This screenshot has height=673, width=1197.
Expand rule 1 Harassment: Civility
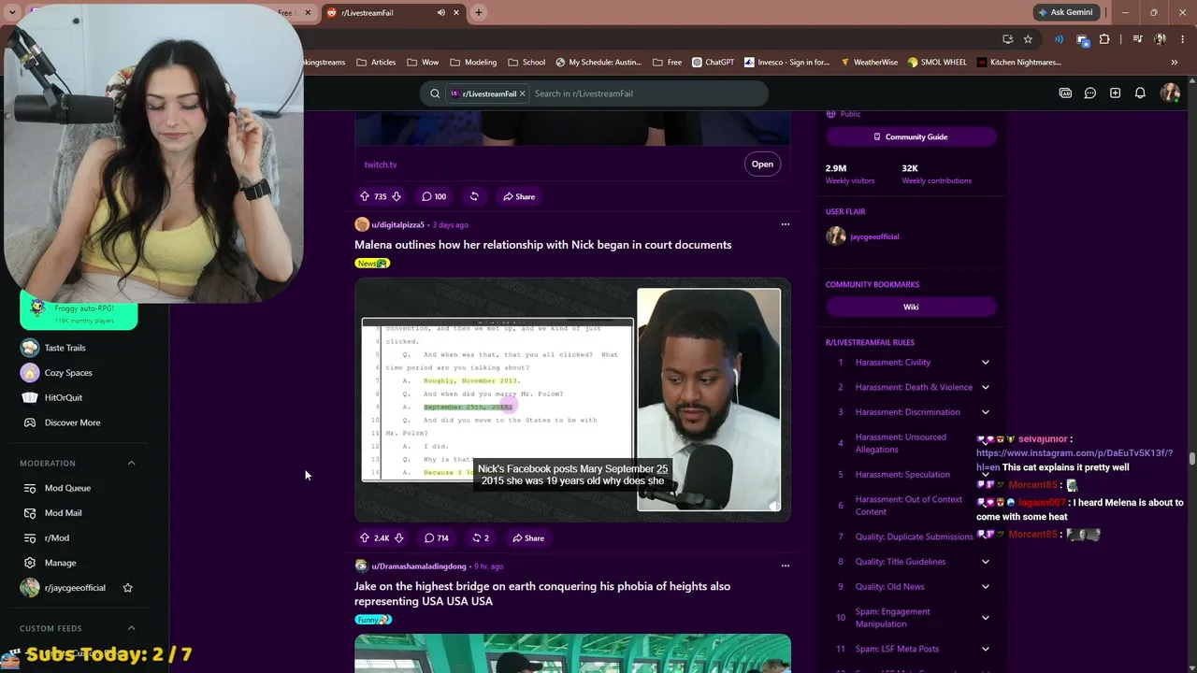986,363
